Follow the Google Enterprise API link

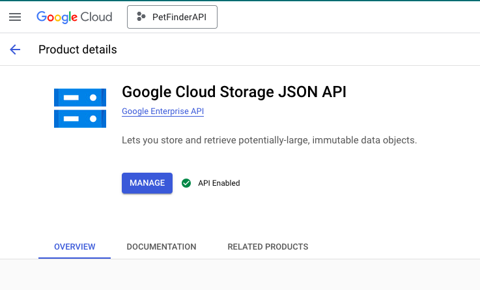click(163, 111)
